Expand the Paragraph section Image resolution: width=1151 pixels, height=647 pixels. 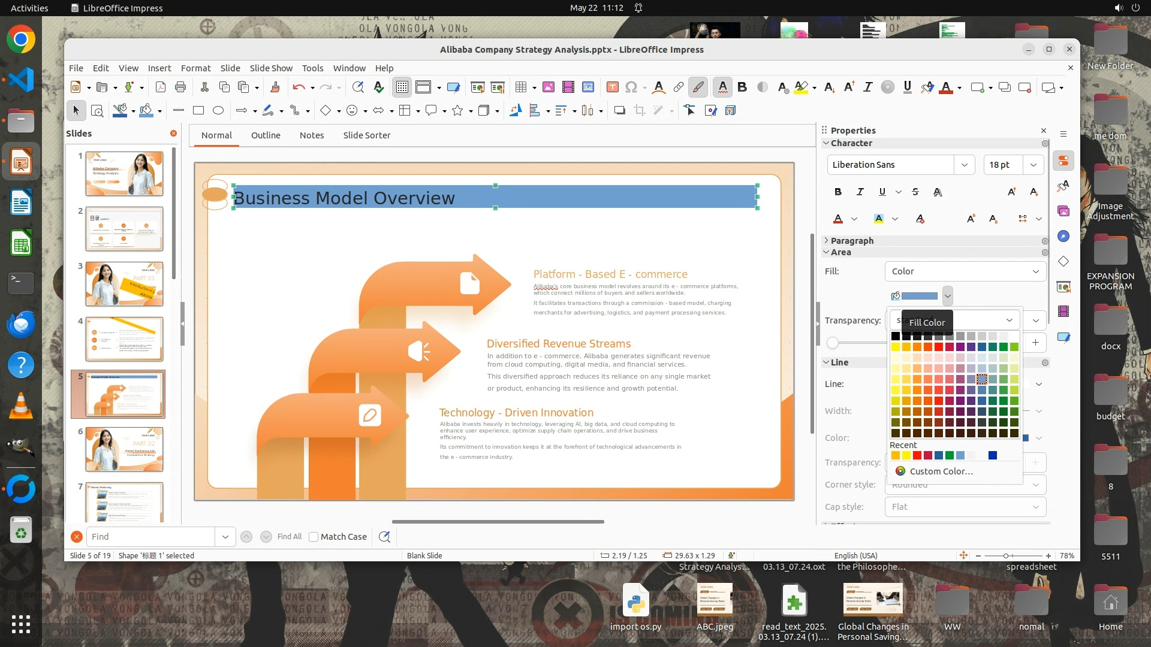[851, 241]
